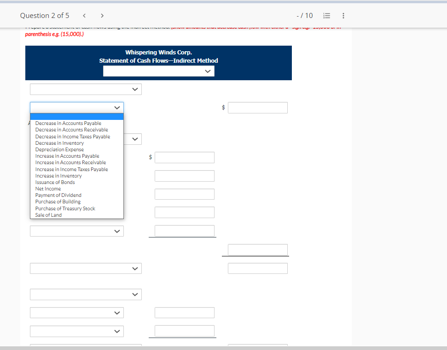Open the numbered question list icon
Viewport: 447px width, 350px height.
(326, 15)
